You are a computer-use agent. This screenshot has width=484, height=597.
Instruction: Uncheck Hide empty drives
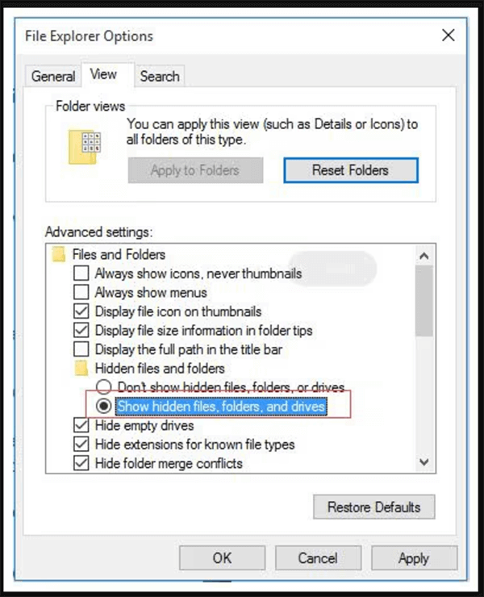(81, 425)
